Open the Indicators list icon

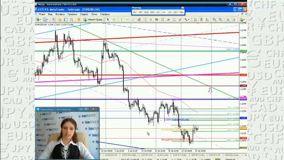[241, 20]
